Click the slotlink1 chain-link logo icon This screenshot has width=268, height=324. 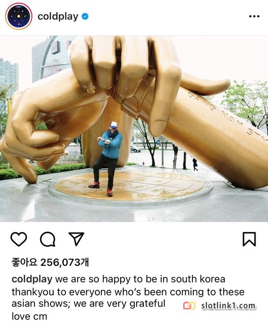[x=189, y=306]
